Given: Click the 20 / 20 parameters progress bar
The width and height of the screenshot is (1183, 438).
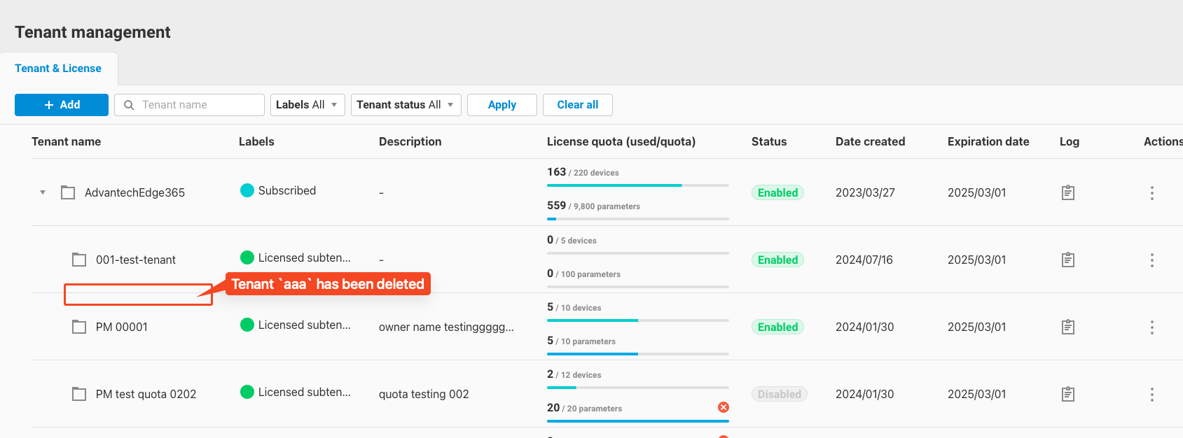Looking at the screenshot, I should point(638,421).
